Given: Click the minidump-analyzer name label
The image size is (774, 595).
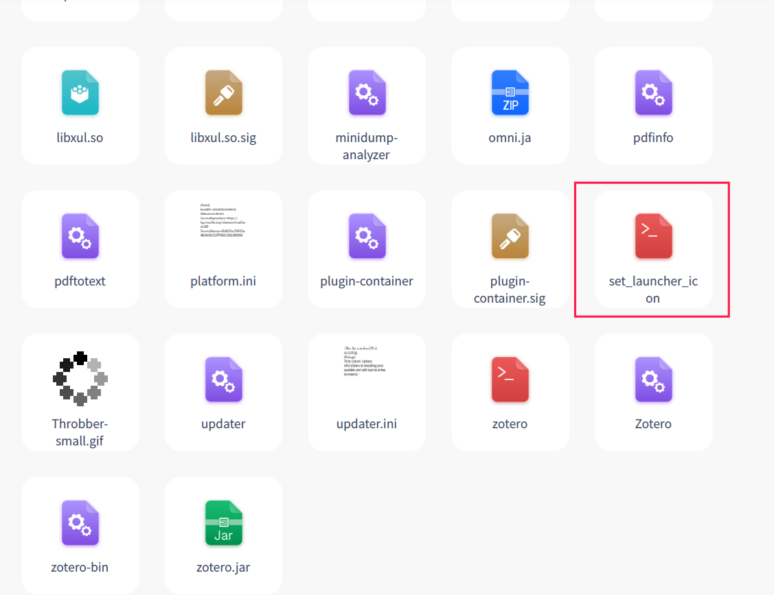Looking at the screenshot, I should [367, 146].
